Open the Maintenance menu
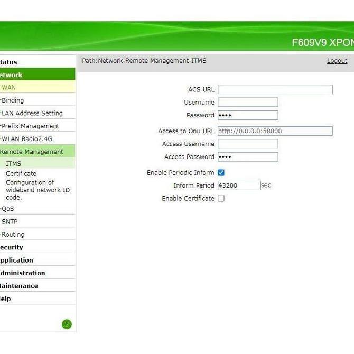 (19, 286)
